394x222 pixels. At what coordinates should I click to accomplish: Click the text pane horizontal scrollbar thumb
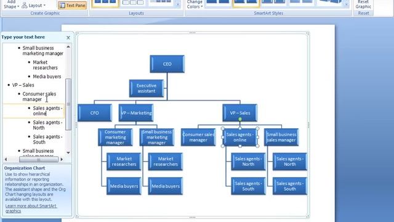pos(39,160)
